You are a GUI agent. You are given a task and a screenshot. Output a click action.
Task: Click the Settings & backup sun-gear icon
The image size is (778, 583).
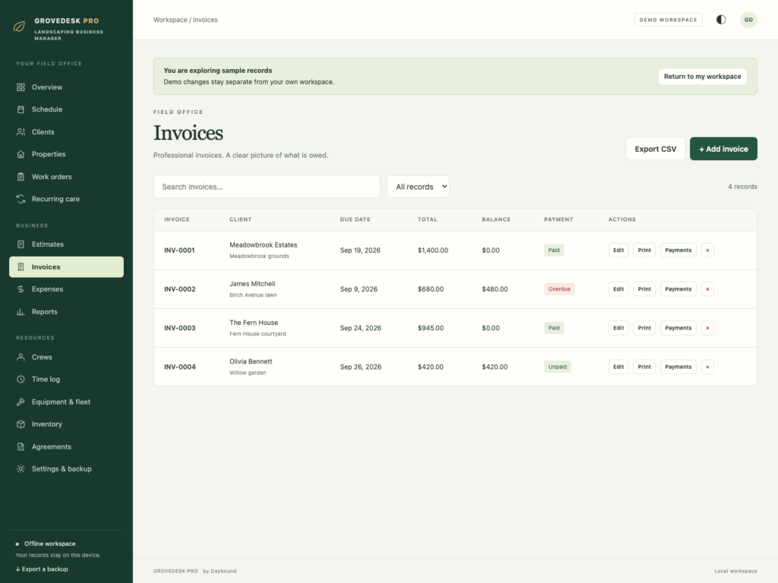21,469
